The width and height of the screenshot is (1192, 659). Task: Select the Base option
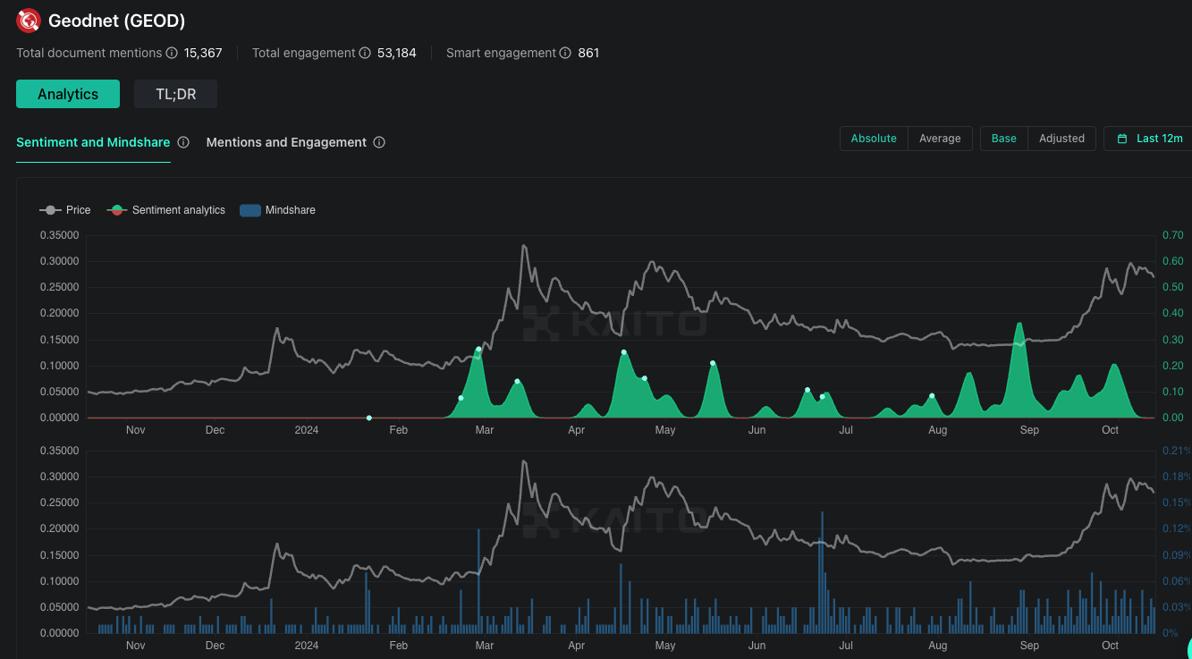pyautogui.click(x=1004, y=139)
